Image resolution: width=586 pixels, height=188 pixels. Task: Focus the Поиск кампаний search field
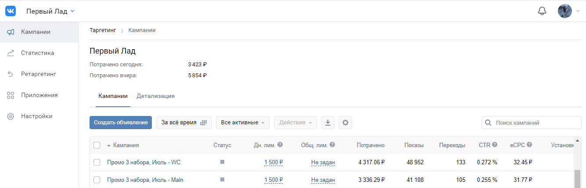(x=532, y=123)
